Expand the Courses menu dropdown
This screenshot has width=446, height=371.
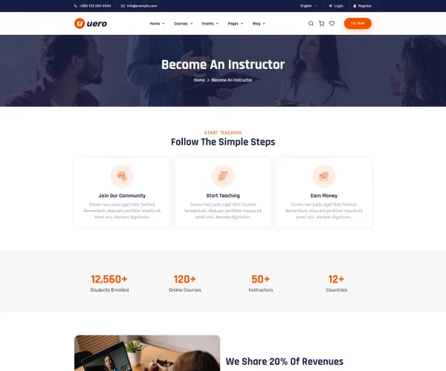183,24
